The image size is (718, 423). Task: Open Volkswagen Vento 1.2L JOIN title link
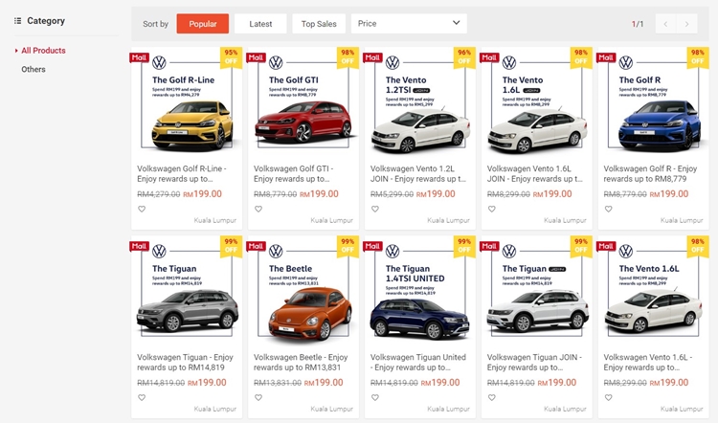tap(418, 173)
